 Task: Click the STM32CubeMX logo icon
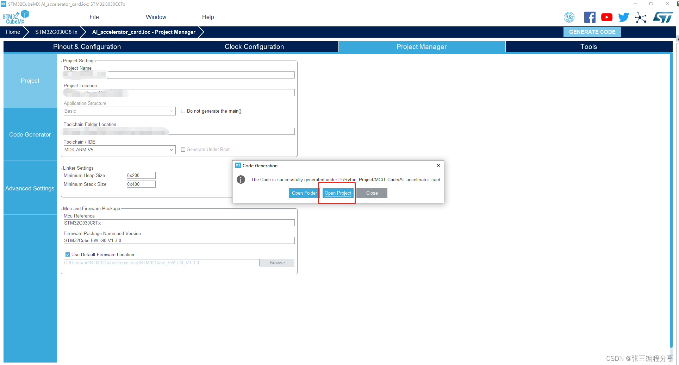(x=15, y=17)
